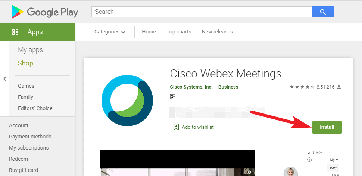Click the Google Play logo
362x176 pixels.
pyautogui.click(x=44, y=12)
